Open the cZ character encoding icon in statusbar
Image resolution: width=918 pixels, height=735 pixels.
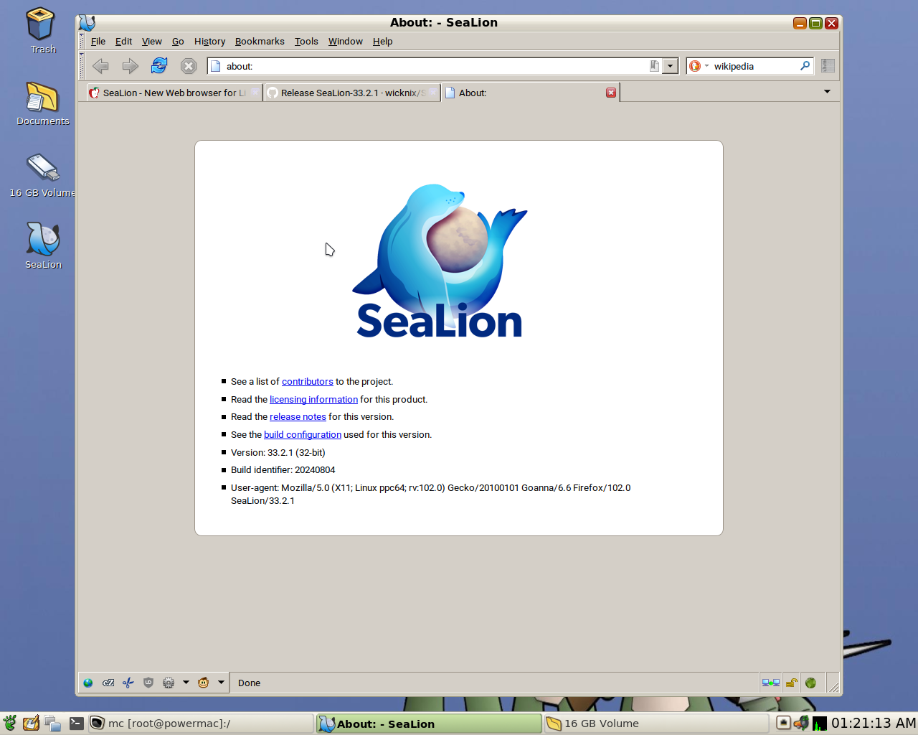point(108,683)
